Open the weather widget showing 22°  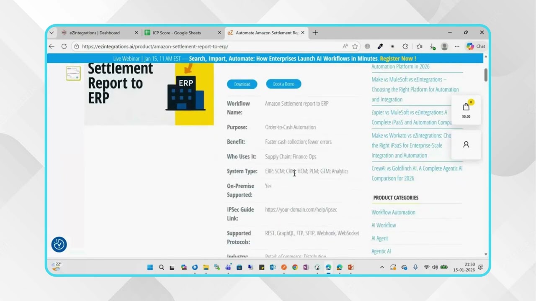point(57,266)
